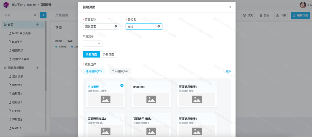Clear the 页面名称 field with its X icon
Image resolution: width=312 pixels, height=137 pixels.
116,26
